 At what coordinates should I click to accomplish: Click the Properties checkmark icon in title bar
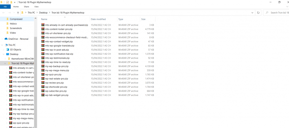7,2
